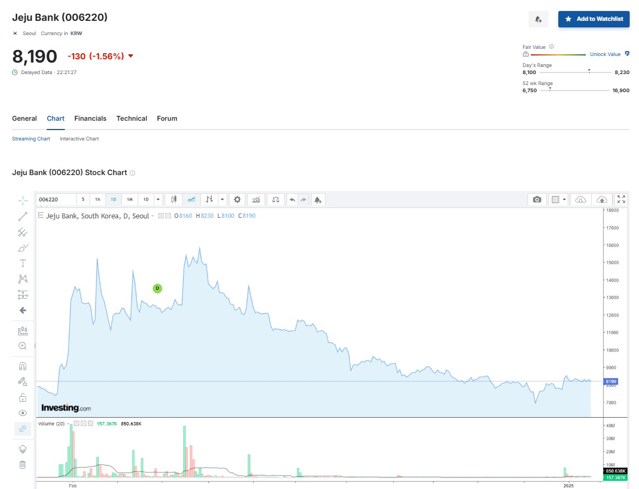The height and width of the screenshot is (489, 639).
Task: Select bars chart style icon
Action: click(x=209, y=199)
